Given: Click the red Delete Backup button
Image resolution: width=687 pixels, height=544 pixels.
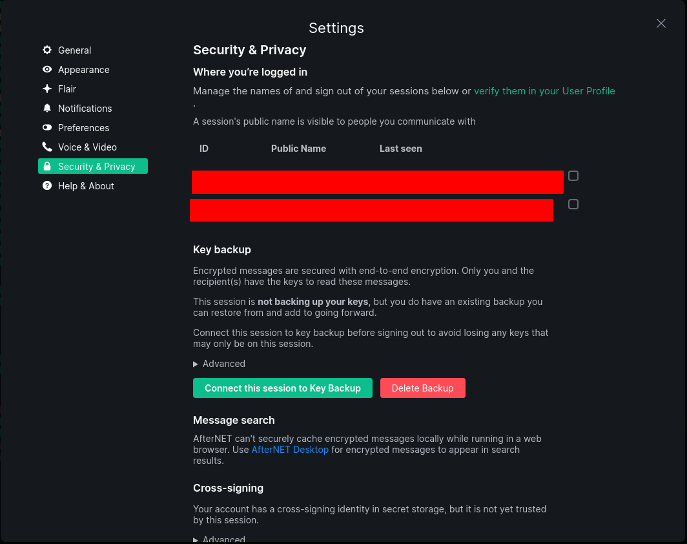Looking at the screenshot, I should pyautogui.click(x=422, y=388).
